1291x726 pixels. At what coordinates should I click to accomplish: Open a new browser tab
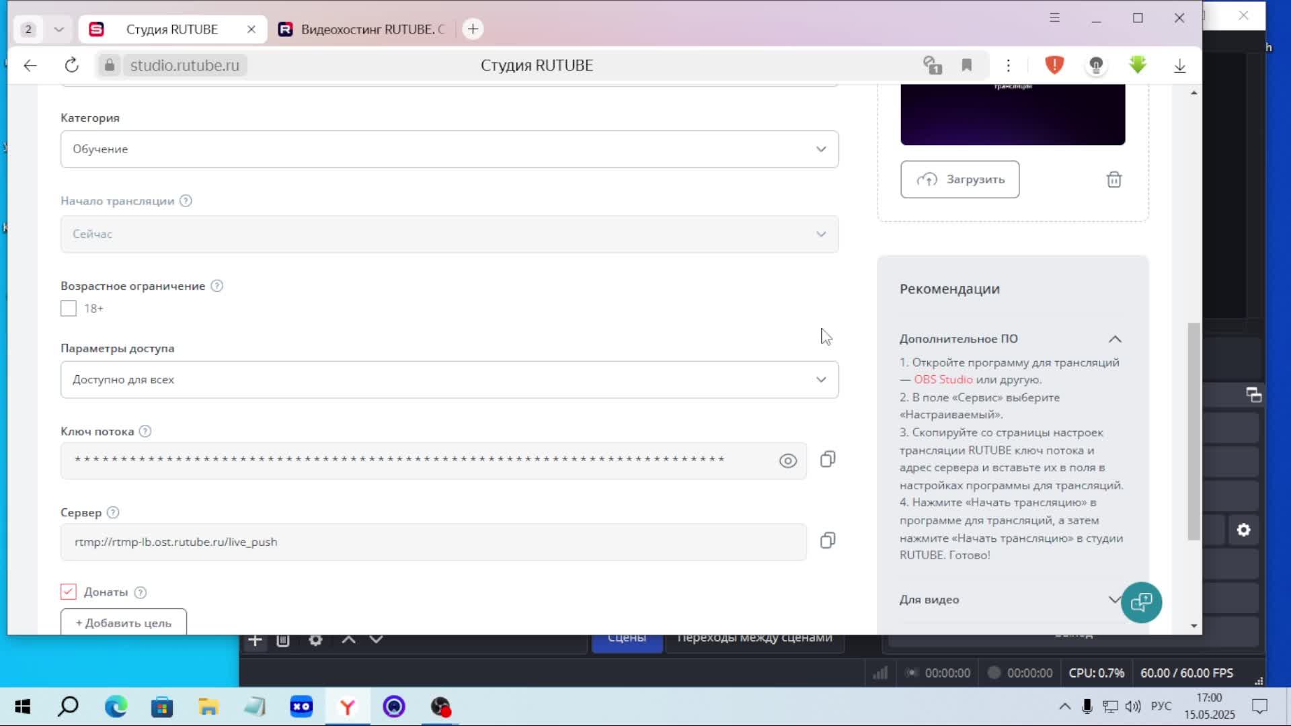pyautogui.click(x=473, y=29)
